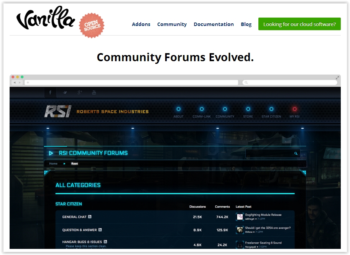This screenshot has width=350, height=255.
Task: Select the red MY RSI circle
Action: pos(294,109)
